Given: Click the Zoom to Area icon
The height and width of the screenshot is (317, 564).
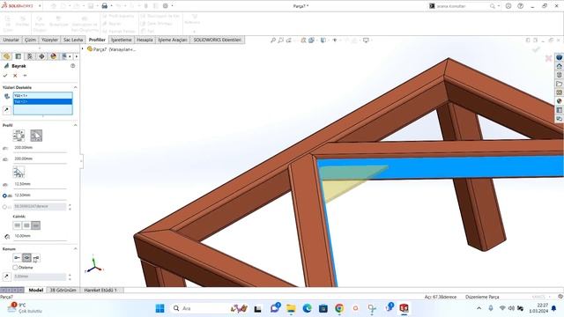Looking at the screenshot, I should [280, 41].
